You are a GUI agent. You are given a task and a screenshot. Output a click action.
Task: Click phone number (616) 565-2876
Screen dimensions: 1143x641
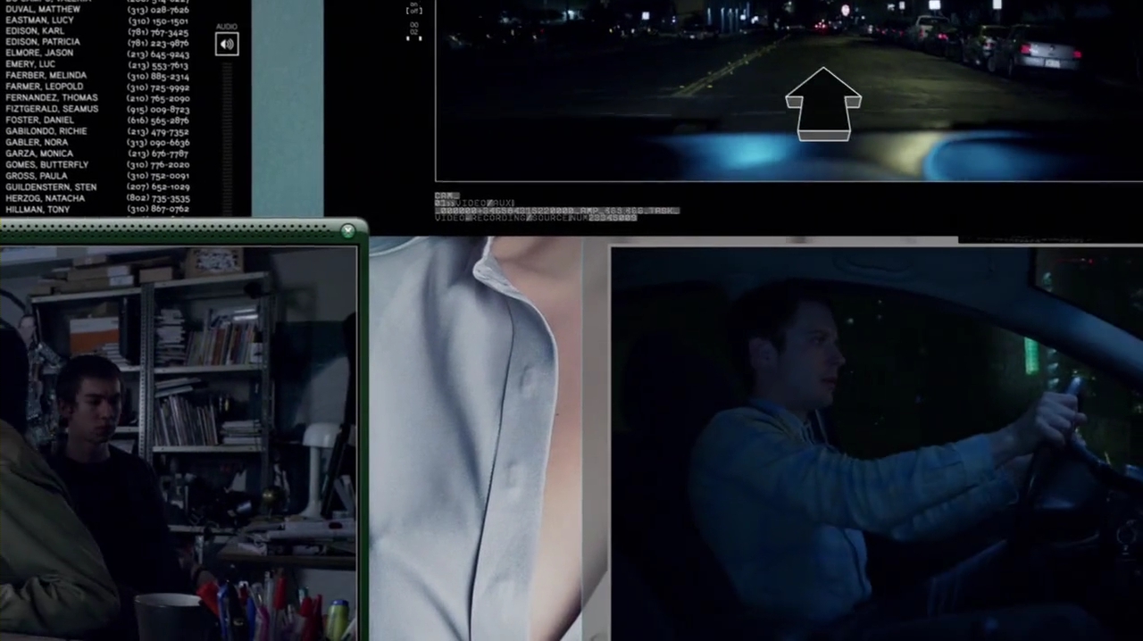point(158,121)
